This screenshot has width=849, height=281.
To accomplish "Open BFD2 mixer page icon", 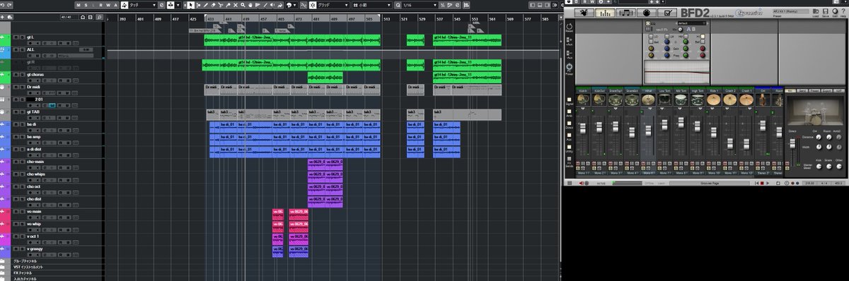I will click(x=605, y=12).
